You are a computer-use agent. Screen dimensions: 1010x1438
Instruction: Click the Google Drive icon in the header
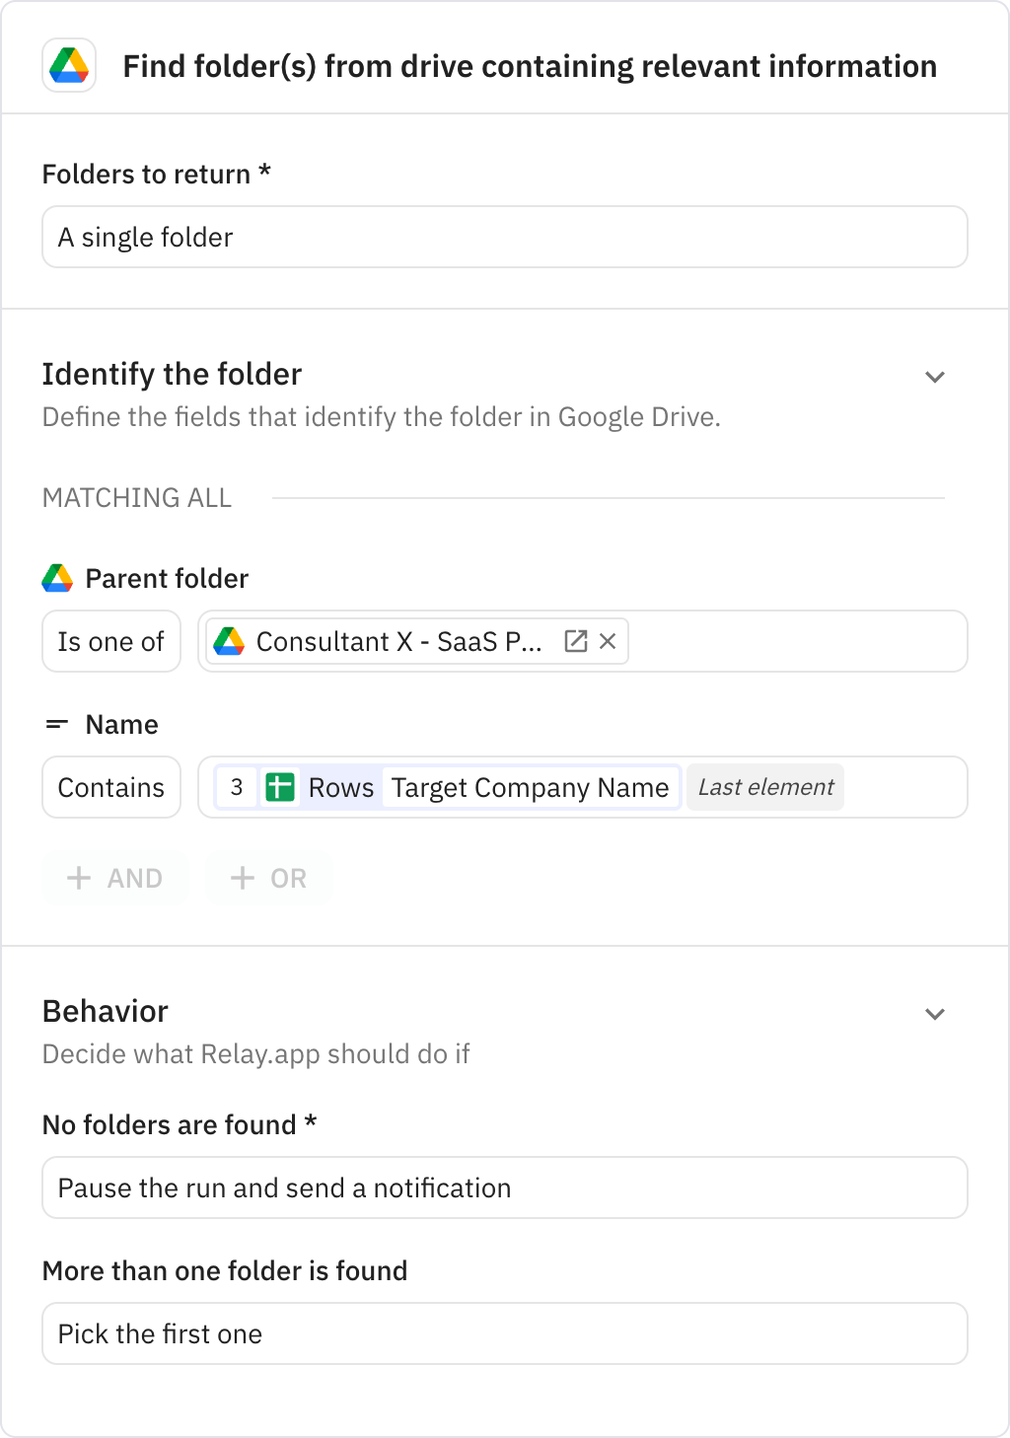[x=68, y=67]
